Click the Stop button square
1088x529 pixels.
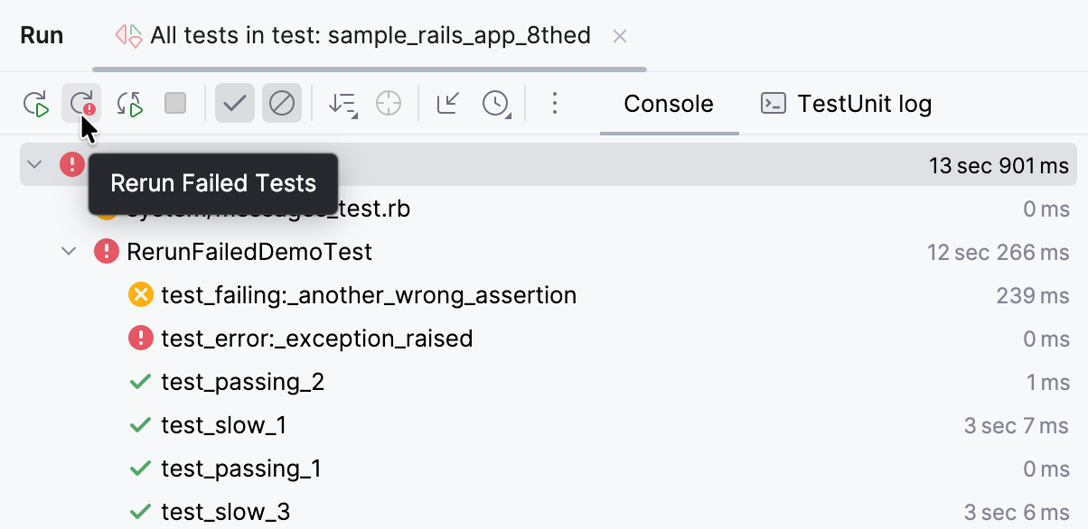(175, 104)
